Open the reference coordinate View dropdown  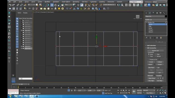click(x=68, y=5)
